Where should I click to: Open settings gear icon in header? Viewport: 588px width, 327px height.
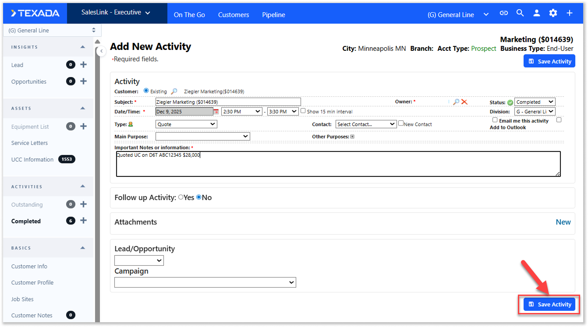(553, 14)
